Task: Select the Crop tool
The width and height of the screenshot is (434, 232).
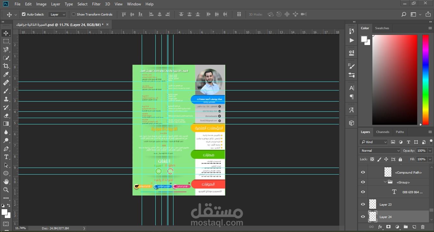Action: pyautogui.click(x=6, y=66)
